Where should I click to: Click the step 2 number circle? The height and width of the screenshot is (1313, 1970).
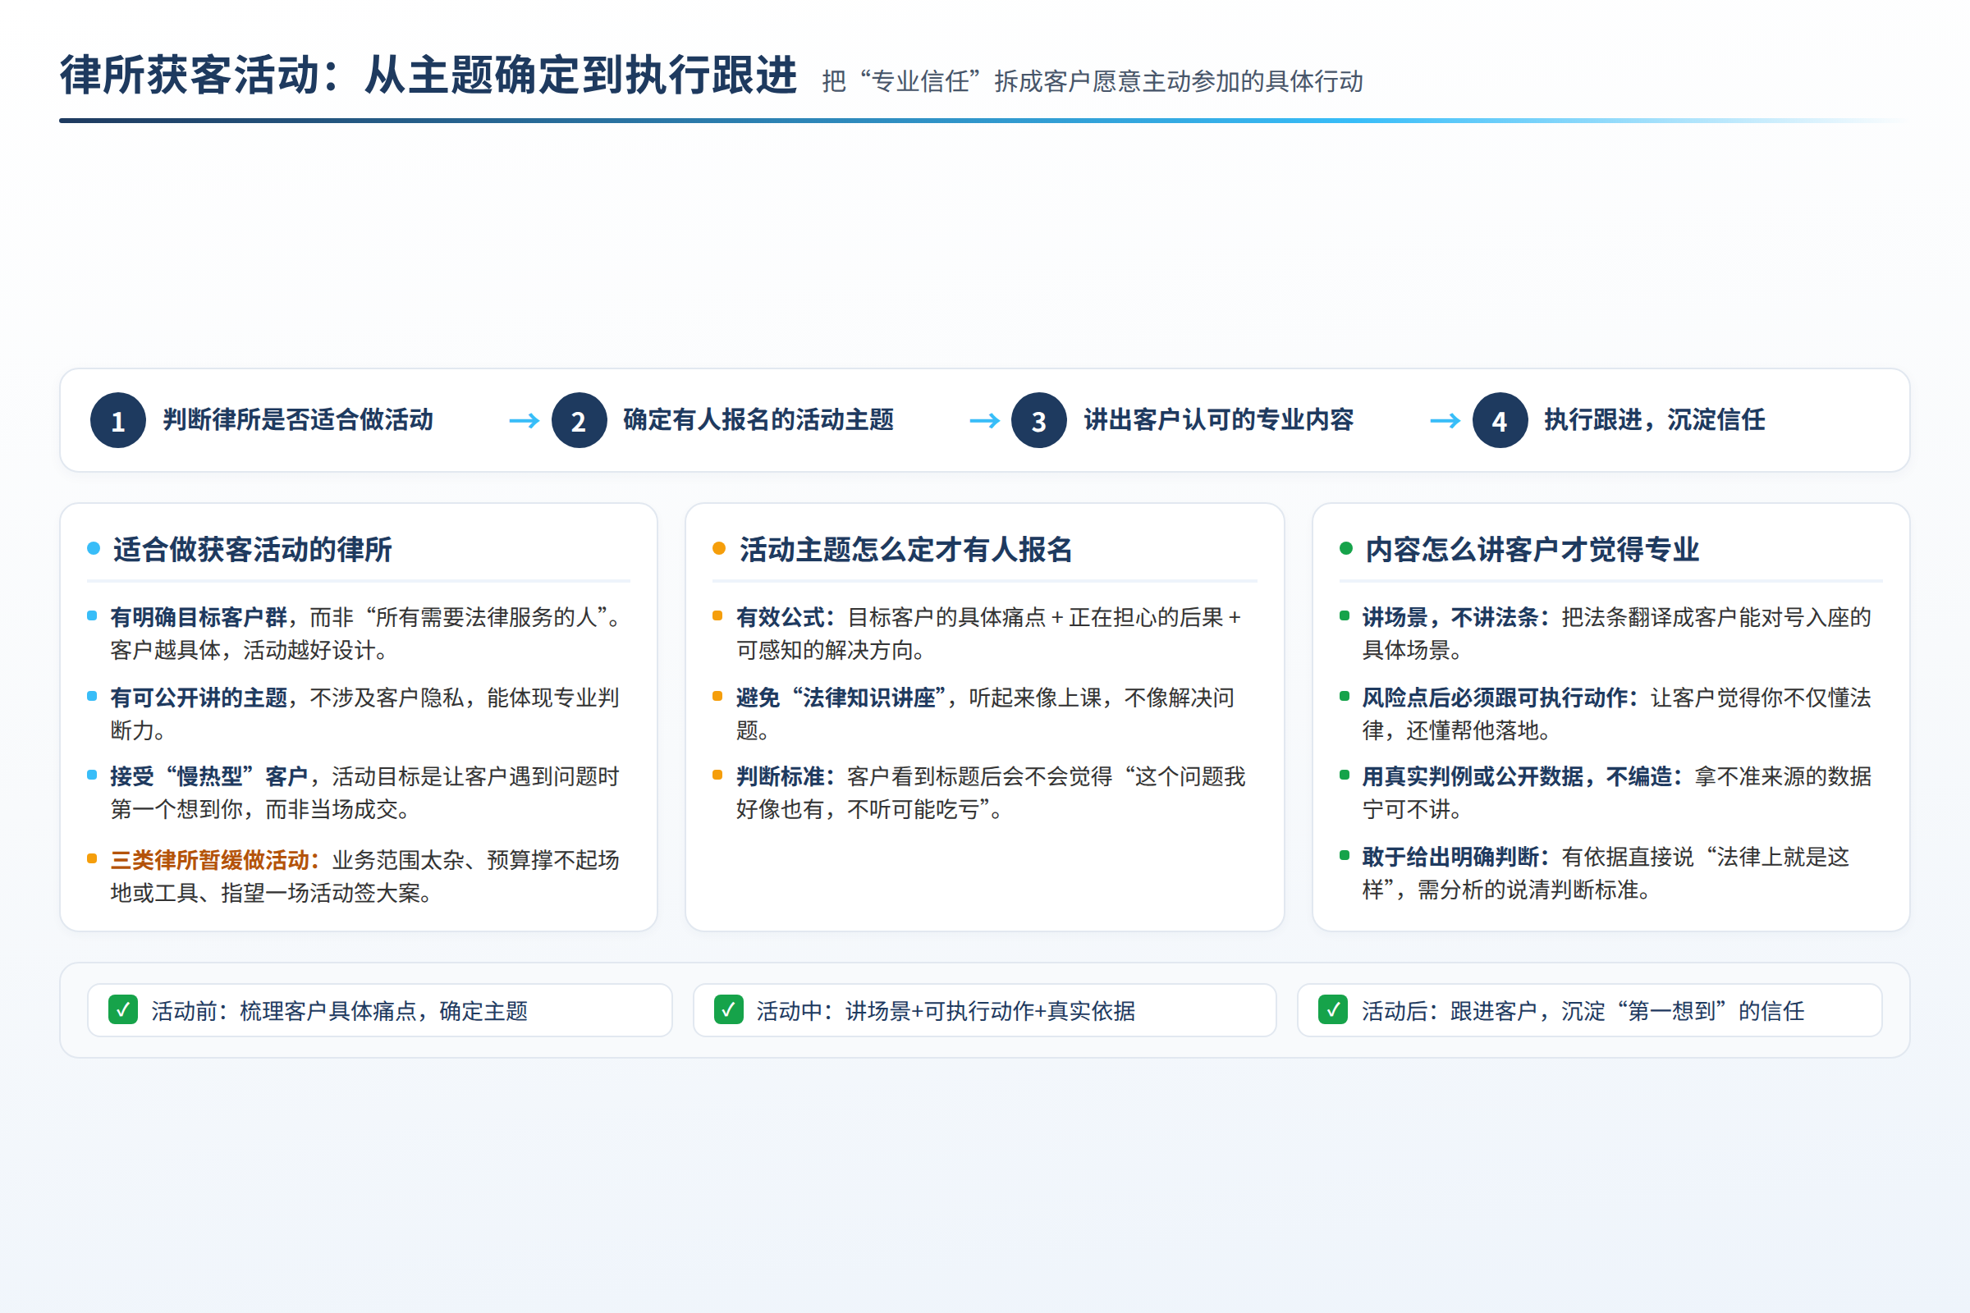tap(579, 420)
